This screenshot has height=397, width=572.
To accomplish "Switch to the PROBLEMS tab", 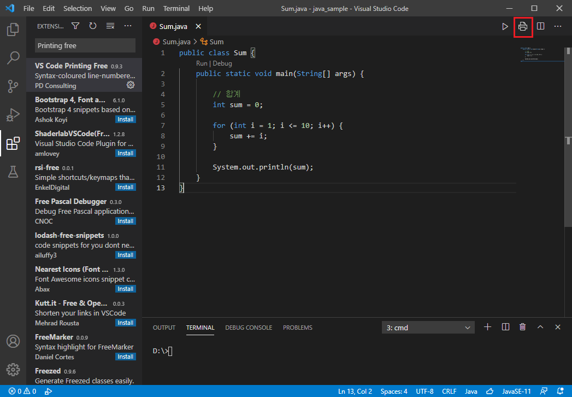I will tap(298, 328).
